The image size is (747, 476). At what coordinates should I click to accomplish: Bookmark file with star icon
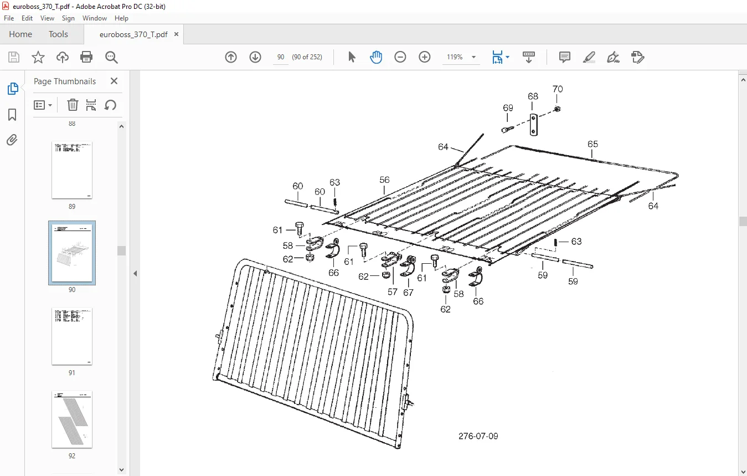point(38,57)
